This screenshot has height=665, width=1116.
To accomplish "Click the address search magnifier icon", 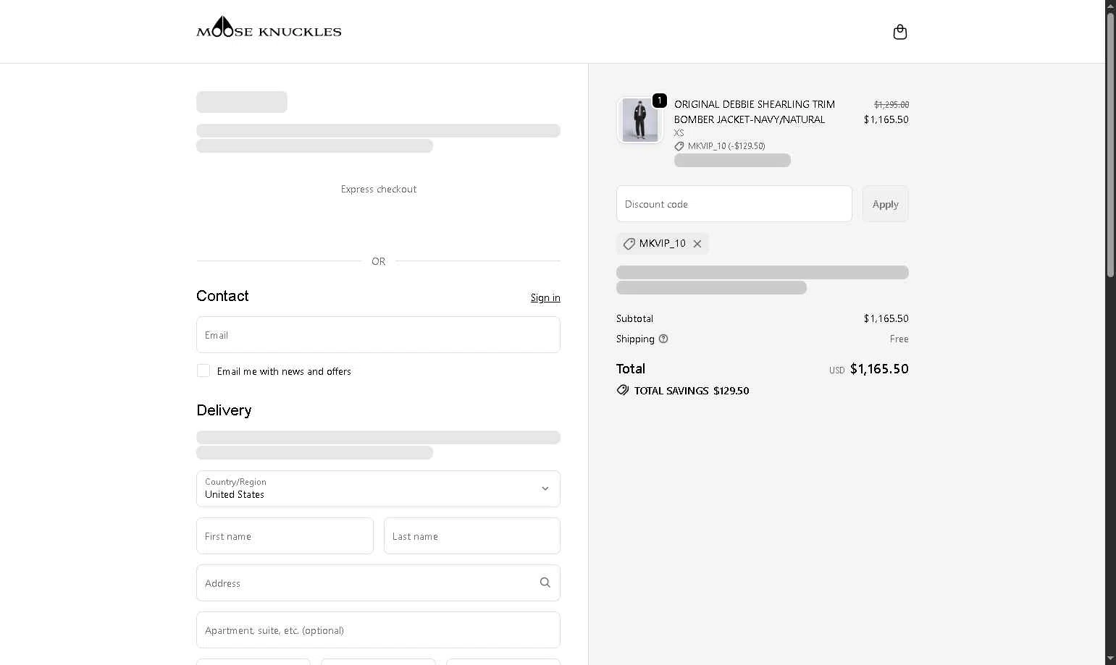I will pyautogui.click(x=545, y=583).
